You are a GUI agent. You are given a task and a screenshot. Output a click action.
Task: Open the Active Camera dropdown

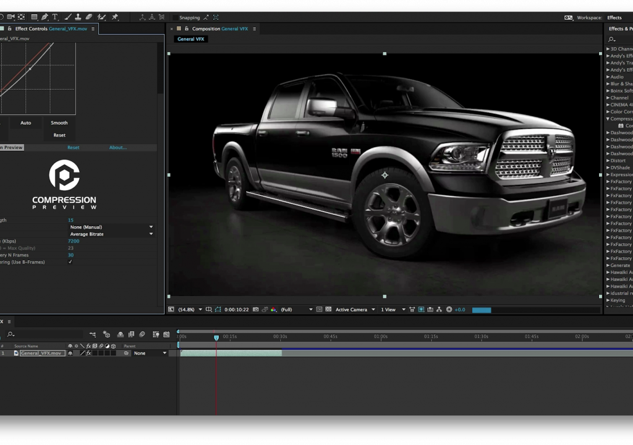click(x=355, y=310)
